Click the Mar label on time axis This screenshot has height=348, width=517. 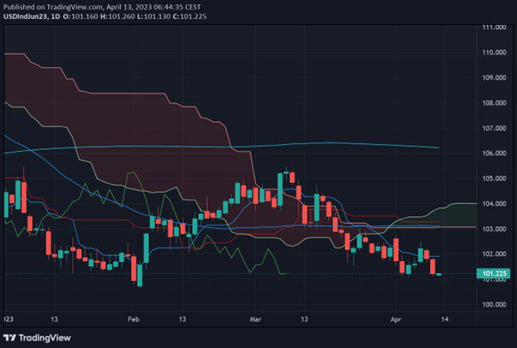click(255, 319)
